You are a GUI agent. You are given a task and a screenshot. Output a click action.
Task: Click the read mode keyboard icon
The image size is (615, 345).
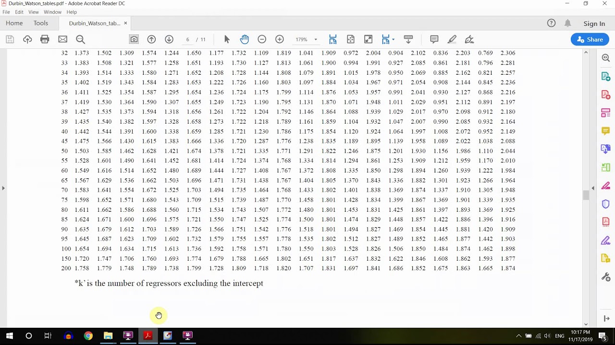pyautogui.click(x=408, y=39)
